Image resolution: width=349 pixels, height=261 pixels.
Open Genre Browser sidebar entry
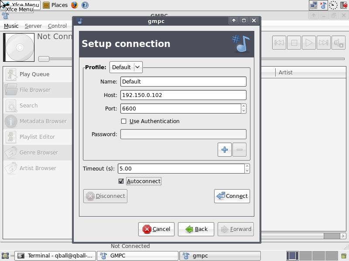[x=38, y=153]
